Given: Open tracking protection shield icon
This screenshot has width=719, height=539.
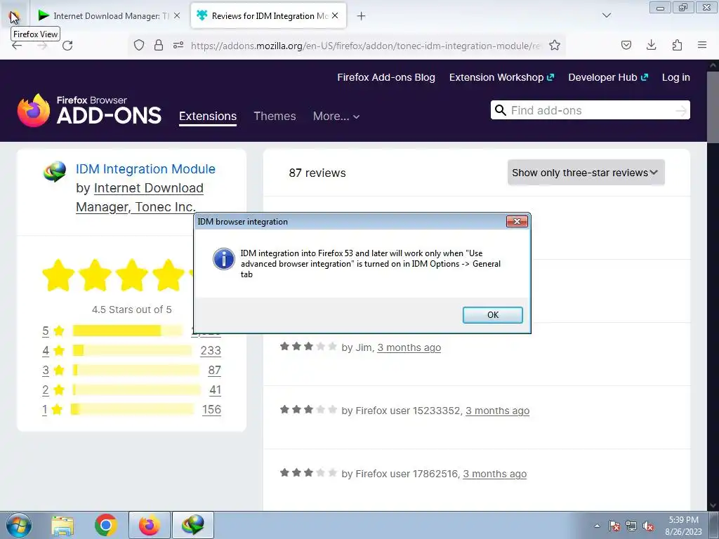Looking at the screenshot, I should tap(139, 45).
